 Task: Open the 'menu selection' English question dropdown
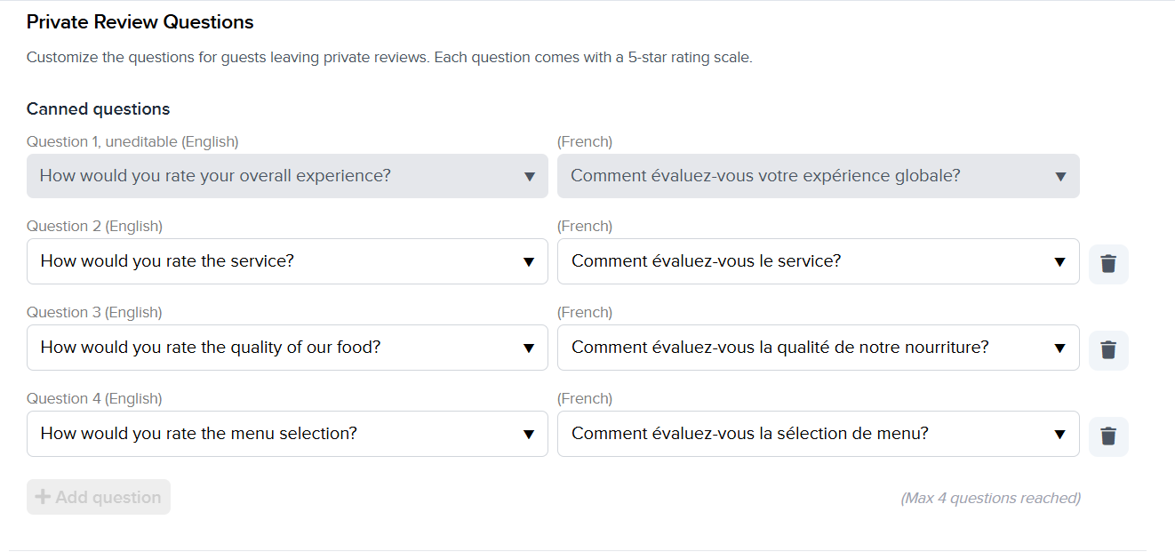click(x=287, y=434)
